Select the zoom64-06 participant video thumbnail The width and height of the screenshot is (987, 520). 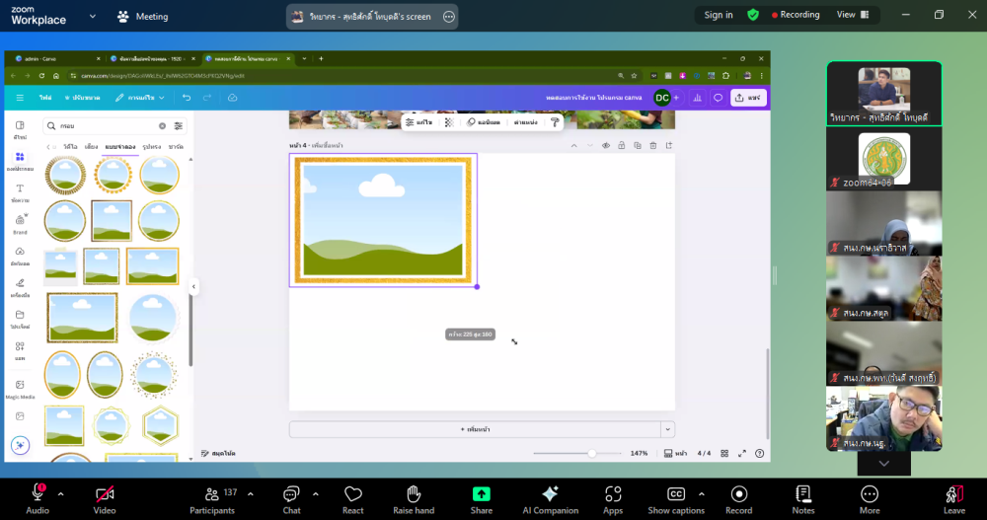pyautogui.click(x=883, y=159)
